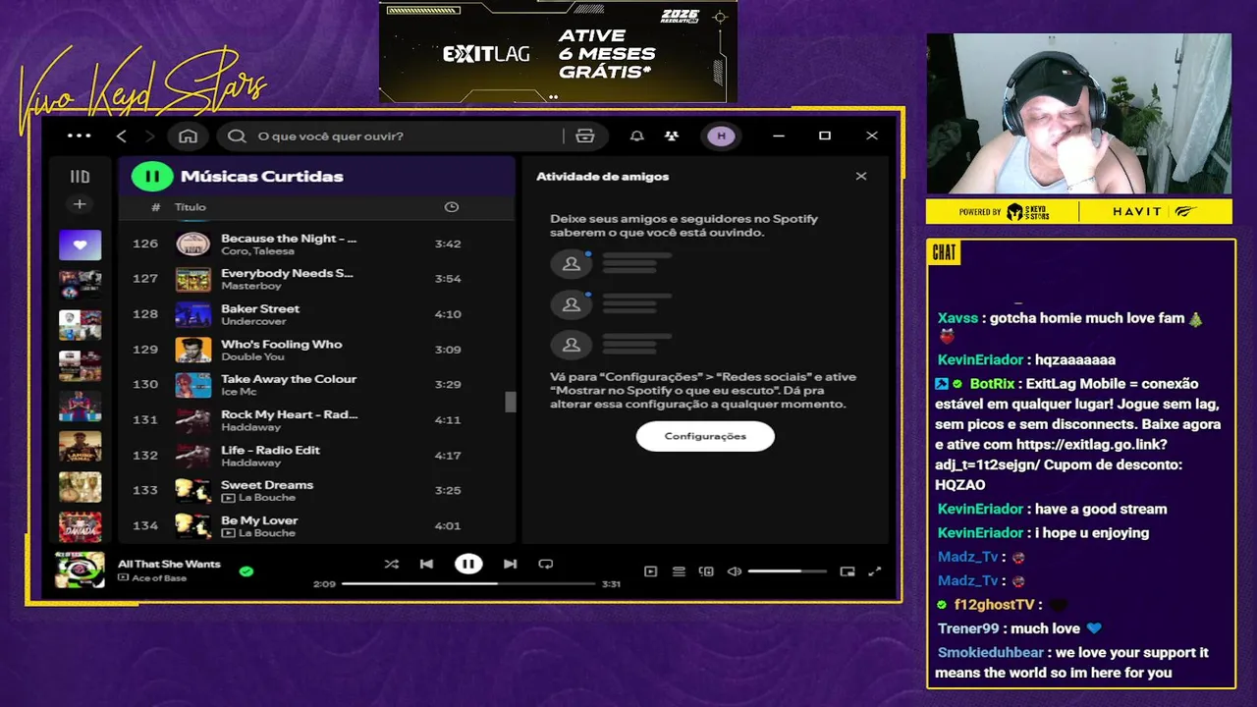Click chat username 'KevinEriador' saying hqzaaaaaaa
Screen dimensions: 1257x707
click(980, 360)
